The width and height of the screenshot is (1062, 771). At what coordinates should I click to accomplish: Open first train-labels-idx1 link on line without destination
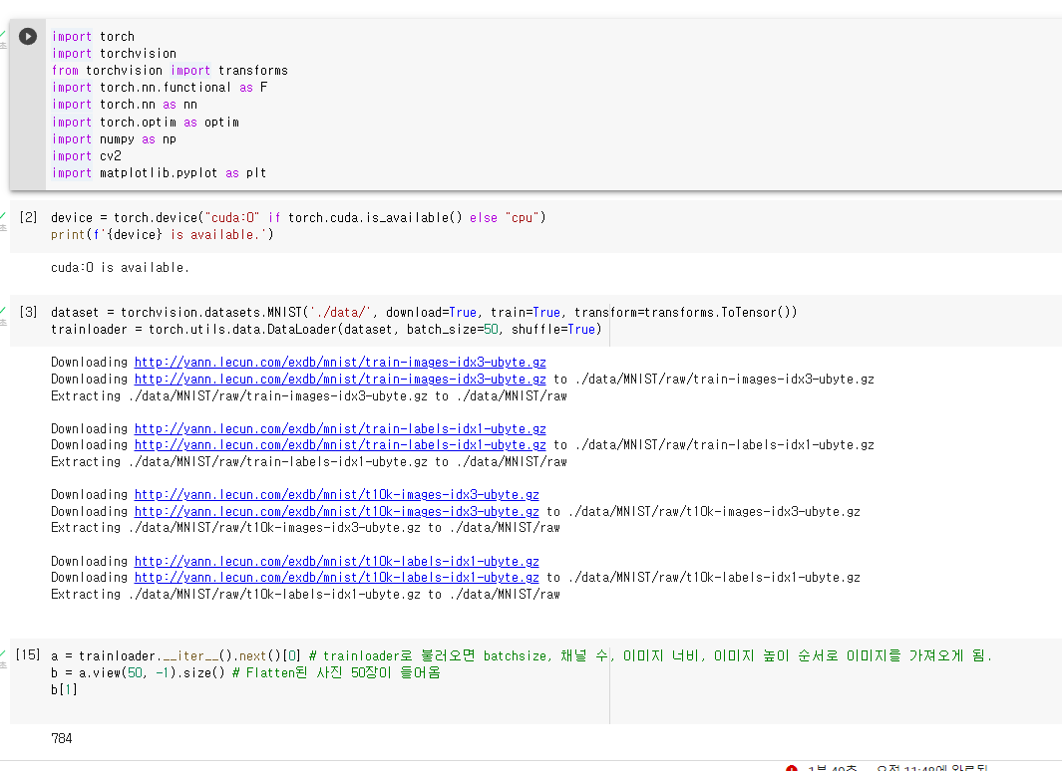(x=340, y=428)
